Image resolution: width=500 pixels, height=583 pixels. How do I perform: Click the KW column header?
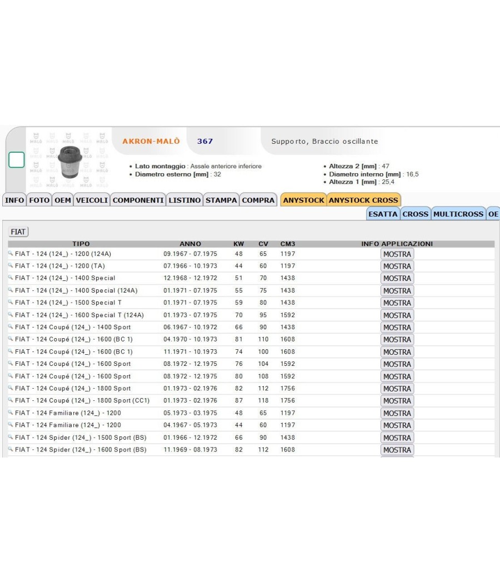click(238, 244)
